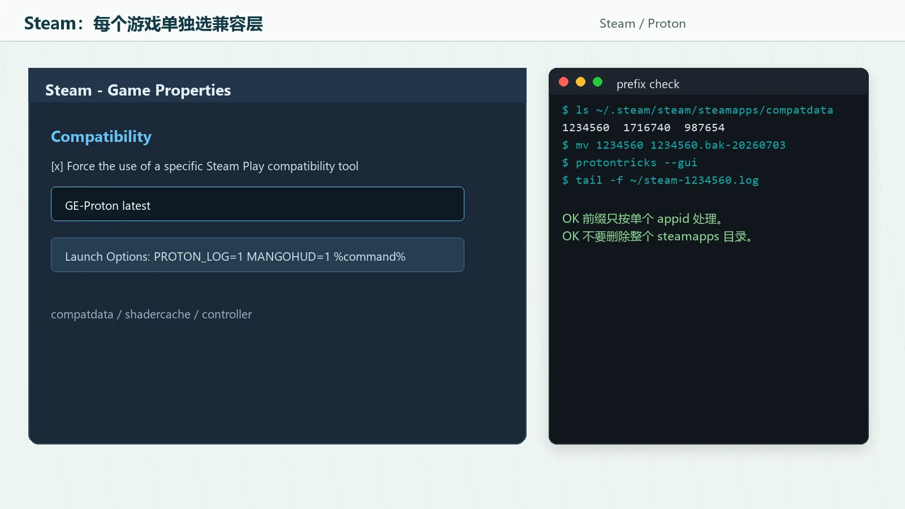The height and width of the screenshot is (509, 905).
Task: Click the red close dot in prefix check terminal
Action: [563, 82]
